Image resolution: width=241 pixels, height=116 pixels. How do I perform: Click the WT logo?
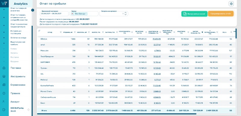(x=4, y=3)
